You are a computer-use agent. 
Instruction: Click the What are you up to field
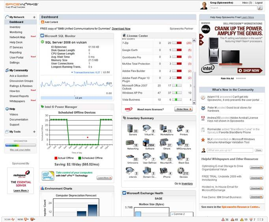[230, 151]
